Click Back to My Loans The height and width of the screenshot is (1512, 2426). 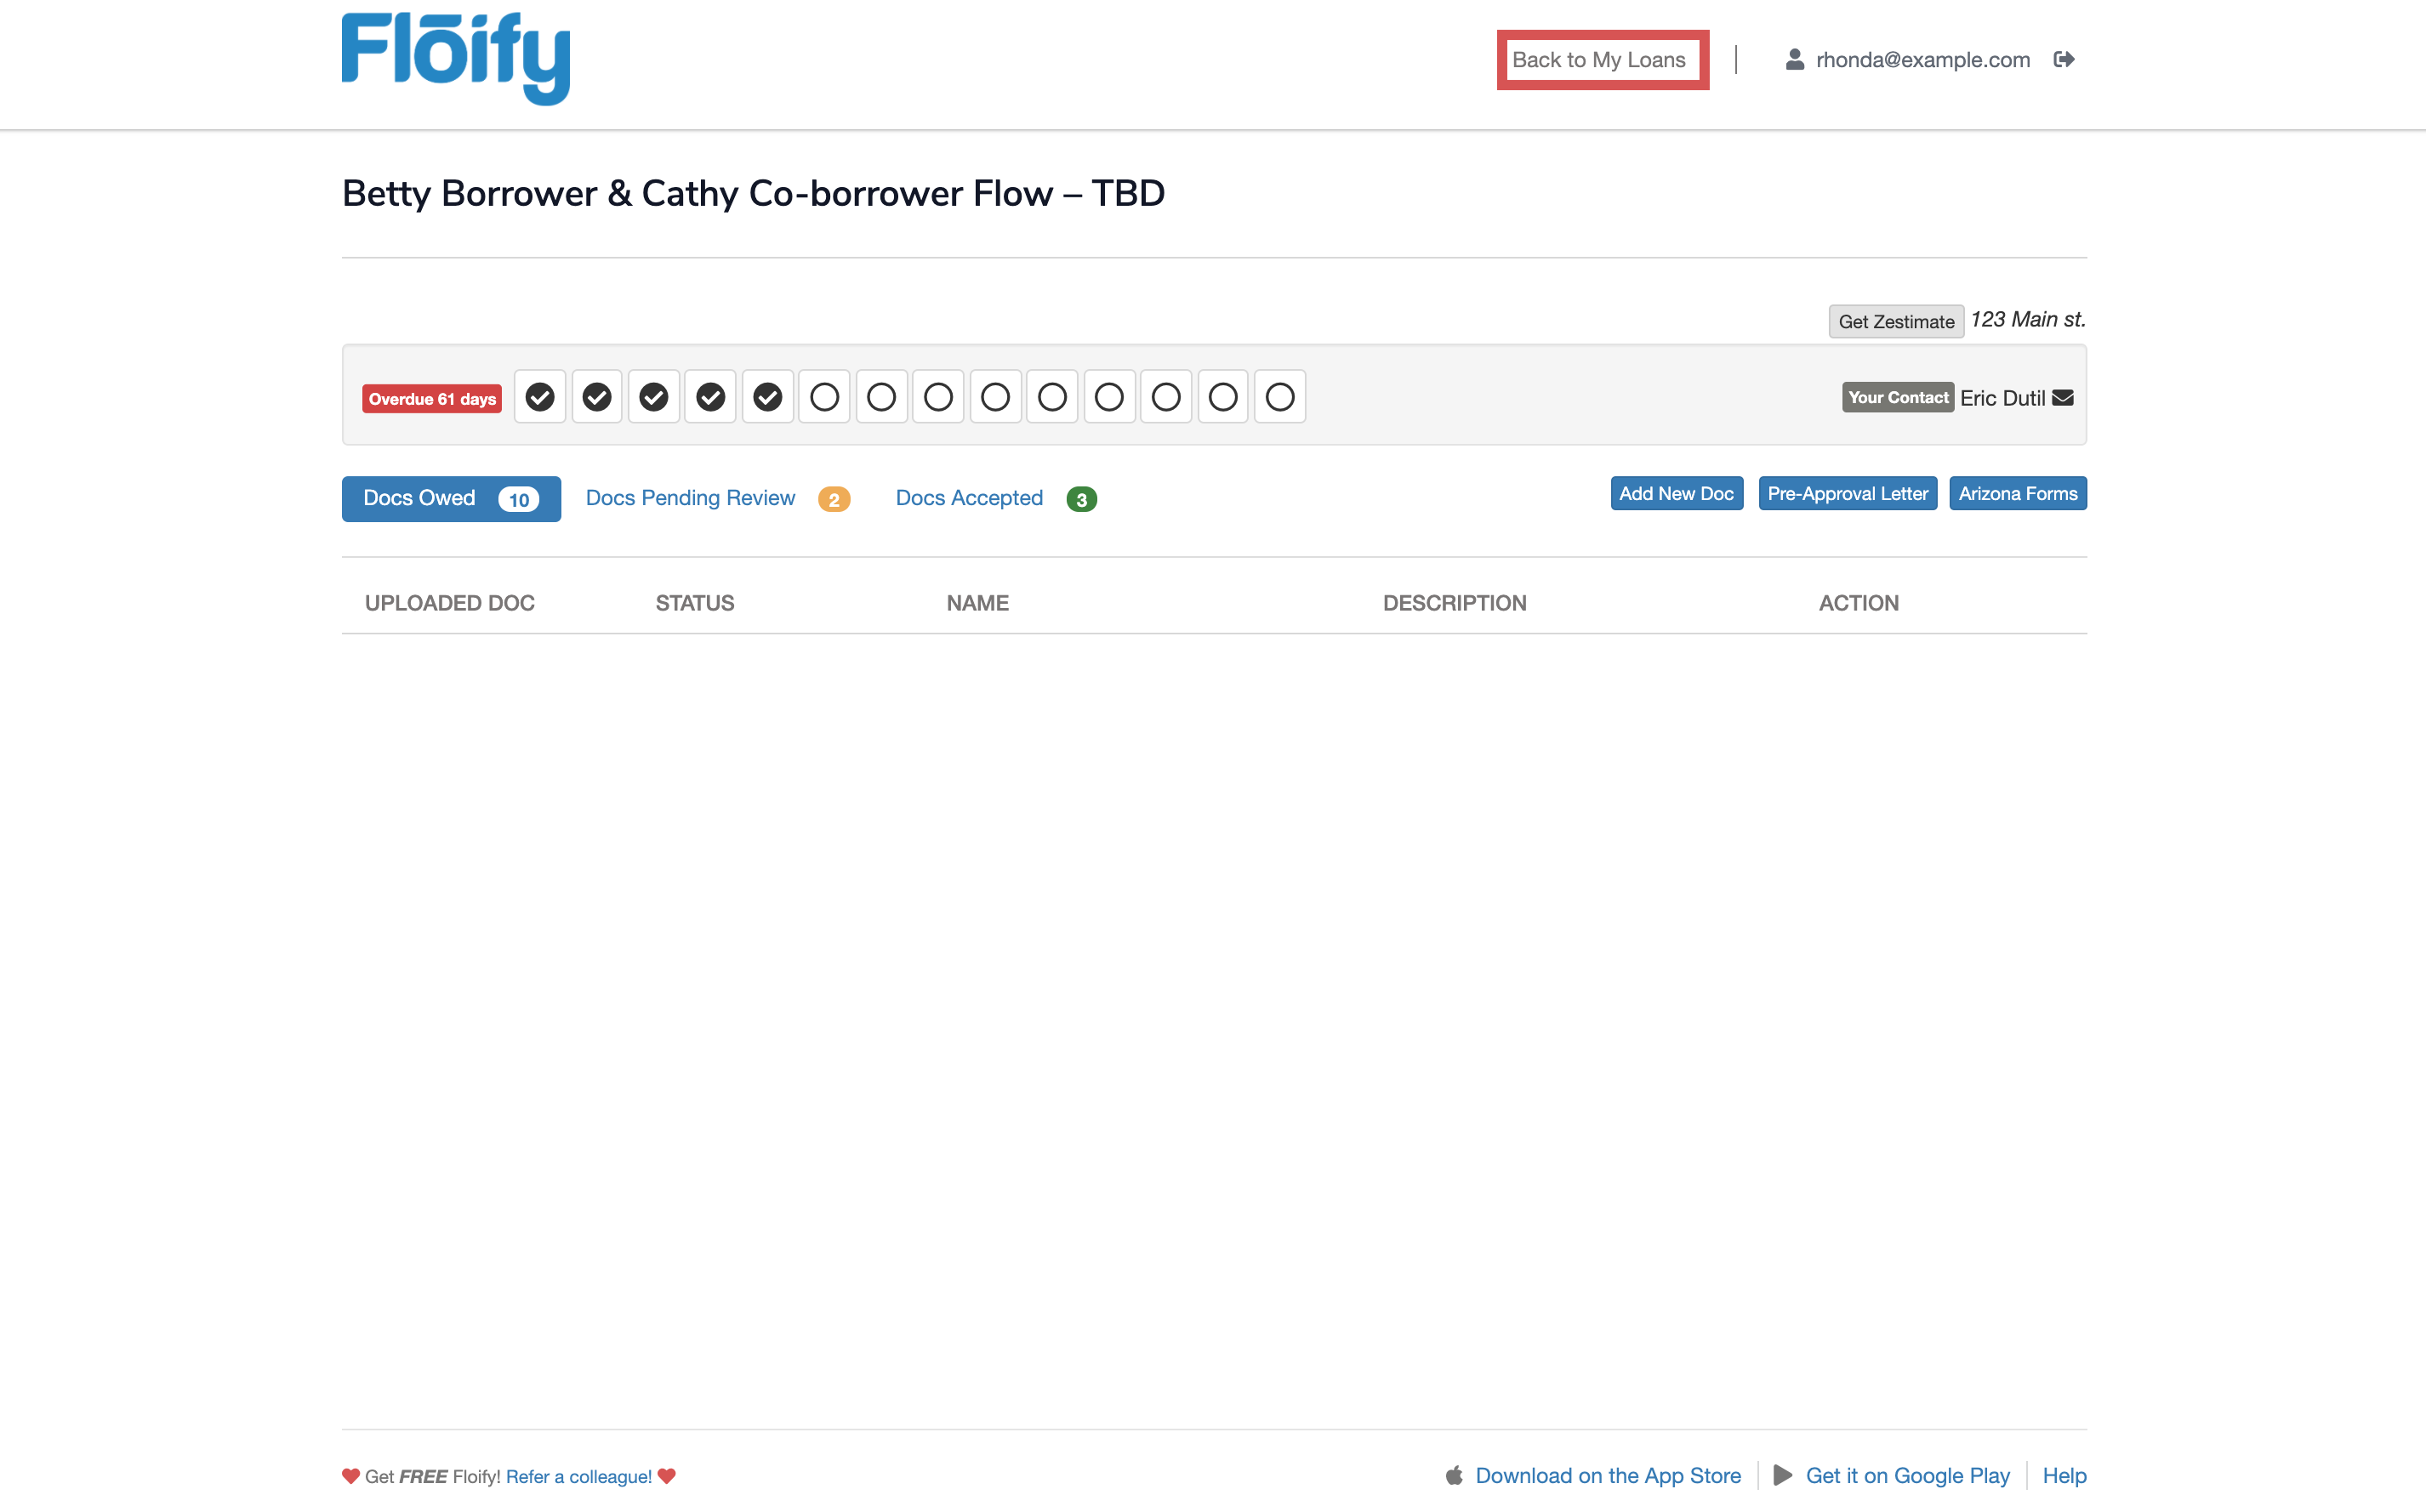[1598, 60]
